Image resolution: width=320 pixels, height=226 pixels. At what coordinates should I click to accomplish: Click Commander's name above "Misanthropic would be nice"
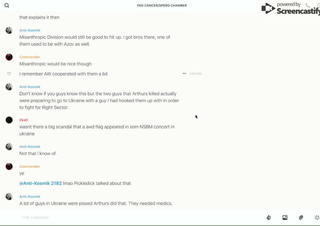pyautogui.click(x=30, y=57)
